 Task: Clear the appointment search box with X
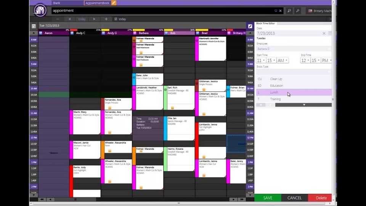click(280, 11)
